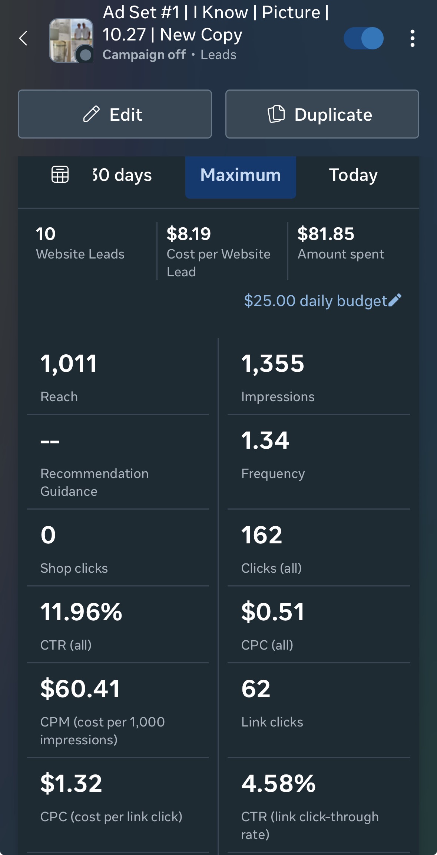The width and height of the screenshot is (437, 855).
Task: Click the Edit button
Action: click(115, 114)
